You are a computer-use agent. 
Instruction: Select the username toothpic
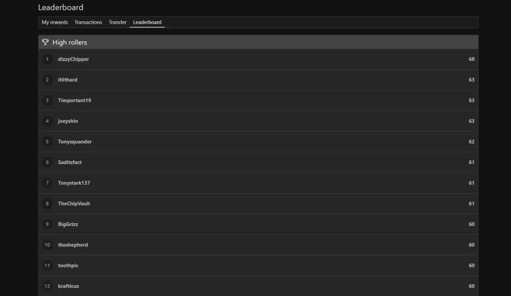click(68, 265)
